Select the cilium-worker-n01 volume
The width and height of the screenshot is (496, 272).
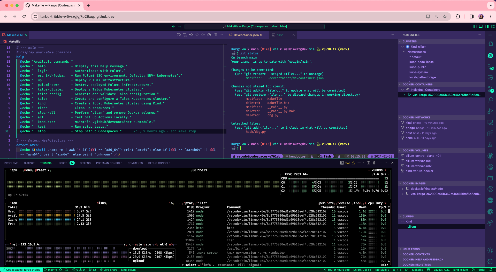click(418, 161)
